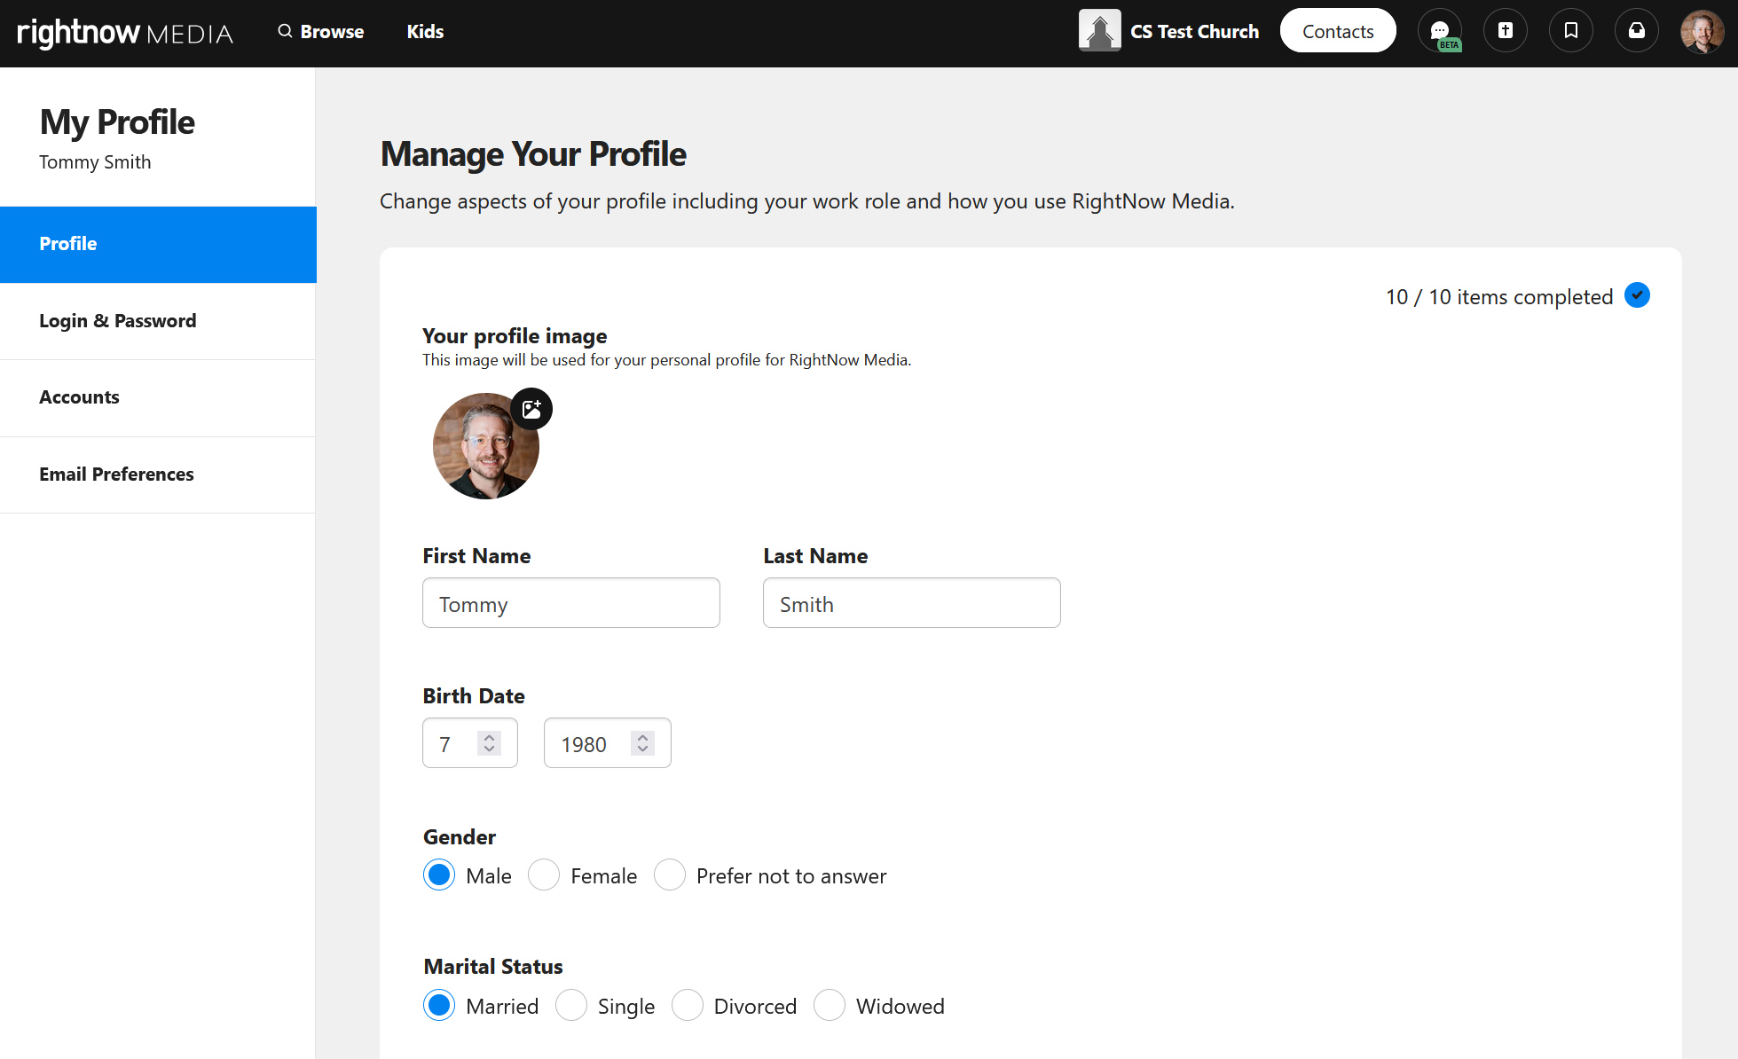Open the Kids link

(x=425, y=32)
